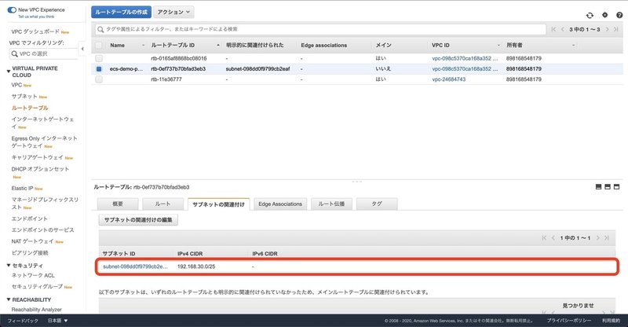Collapse the REACHABILITY section
Viewport: 628px width, 327px height.
(x=9, y=299)
